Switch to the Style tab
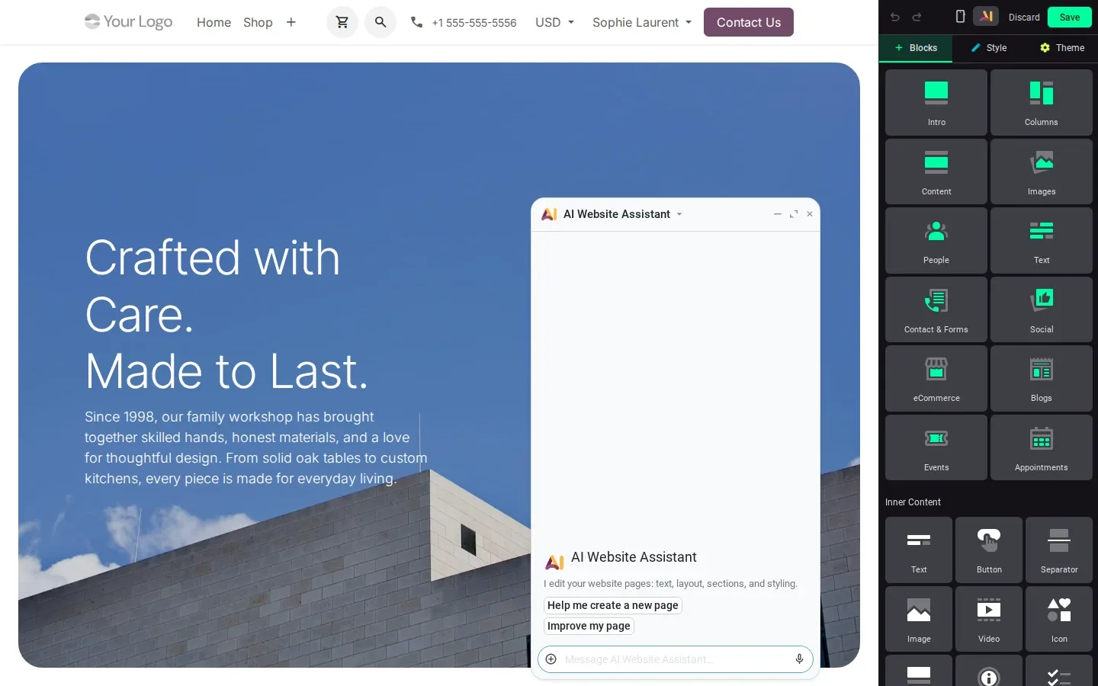This screenshot has height=686, width=1098. [988, 48]
